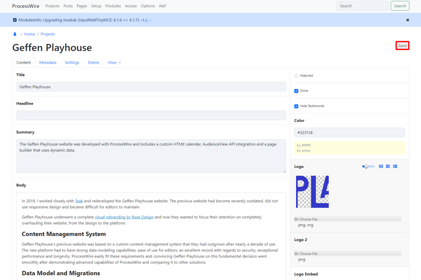
Task: Enable the Featured checkbox
Action: [x=296, y=76]
